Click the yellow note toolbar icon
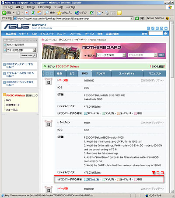 [x=119, y=13]
